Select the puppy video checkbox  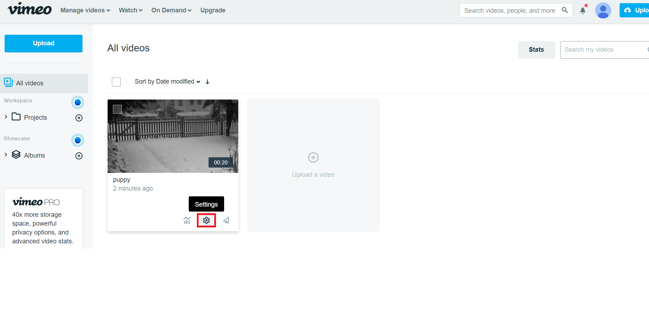(x=117, y=109)
